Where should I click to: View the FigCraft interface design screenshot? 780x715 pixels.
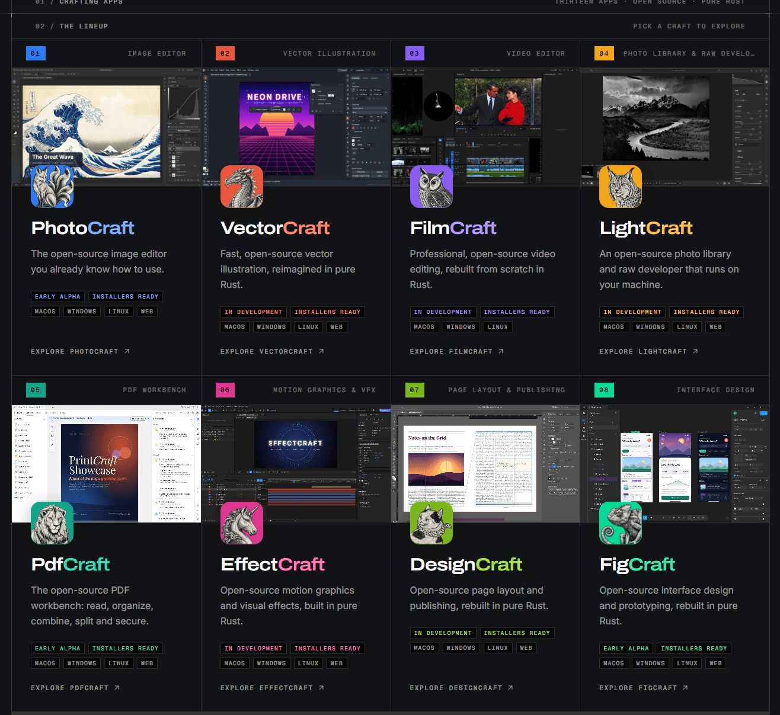[675, 464]
